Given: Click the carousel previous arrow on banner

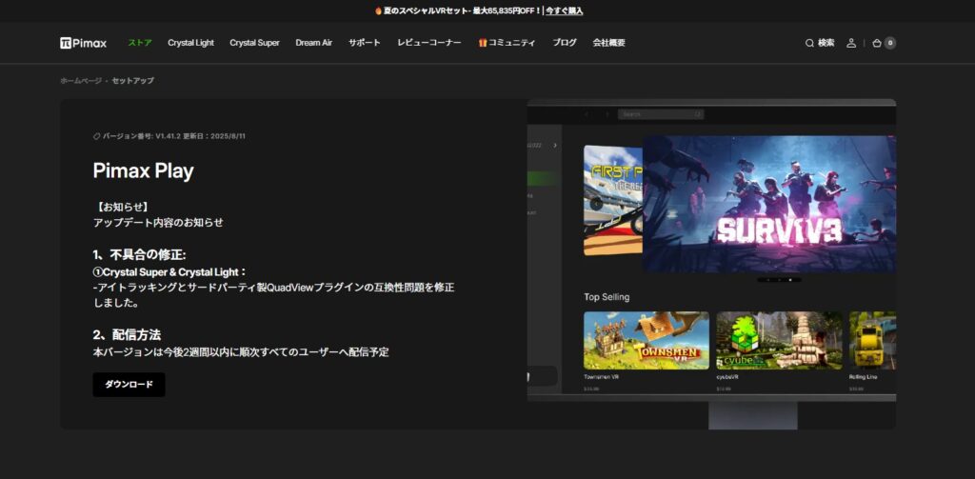Looking at the screenshot, I should (596, 203).
